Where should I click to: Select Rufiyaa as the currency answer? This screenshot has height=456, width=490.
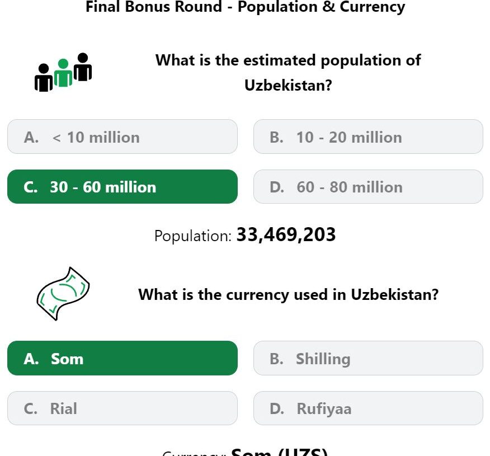pos(368,408)
